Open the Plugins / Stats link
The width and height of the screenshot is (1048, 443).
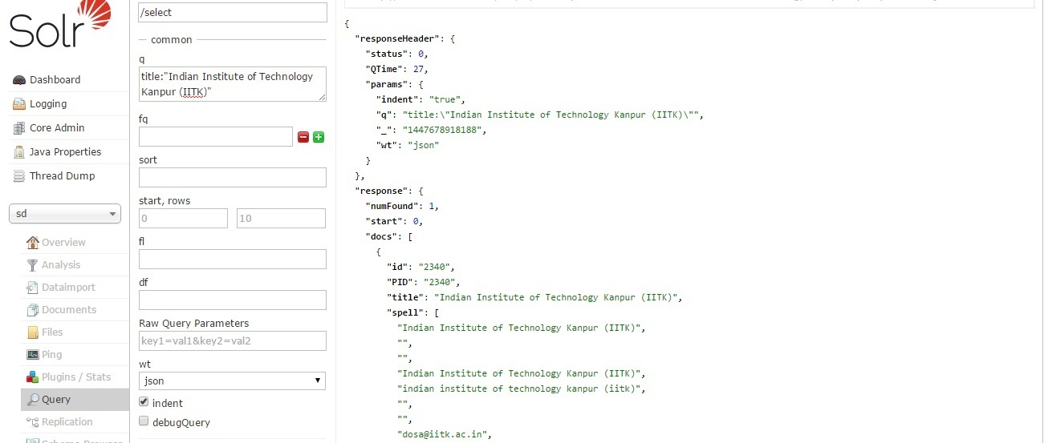click(x=76, y=377)
